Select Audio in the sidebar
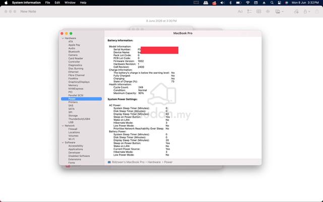Image resolution: width=323 pixels, height=202 pixels. point(72,48)
